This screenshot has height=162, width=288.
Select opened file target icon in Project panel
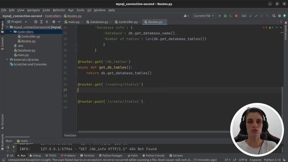36,22
